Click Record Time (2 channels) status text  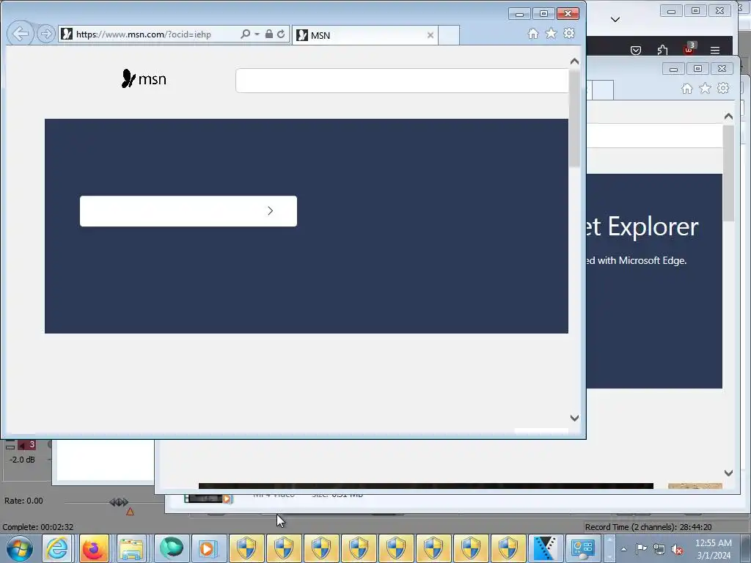648,527
